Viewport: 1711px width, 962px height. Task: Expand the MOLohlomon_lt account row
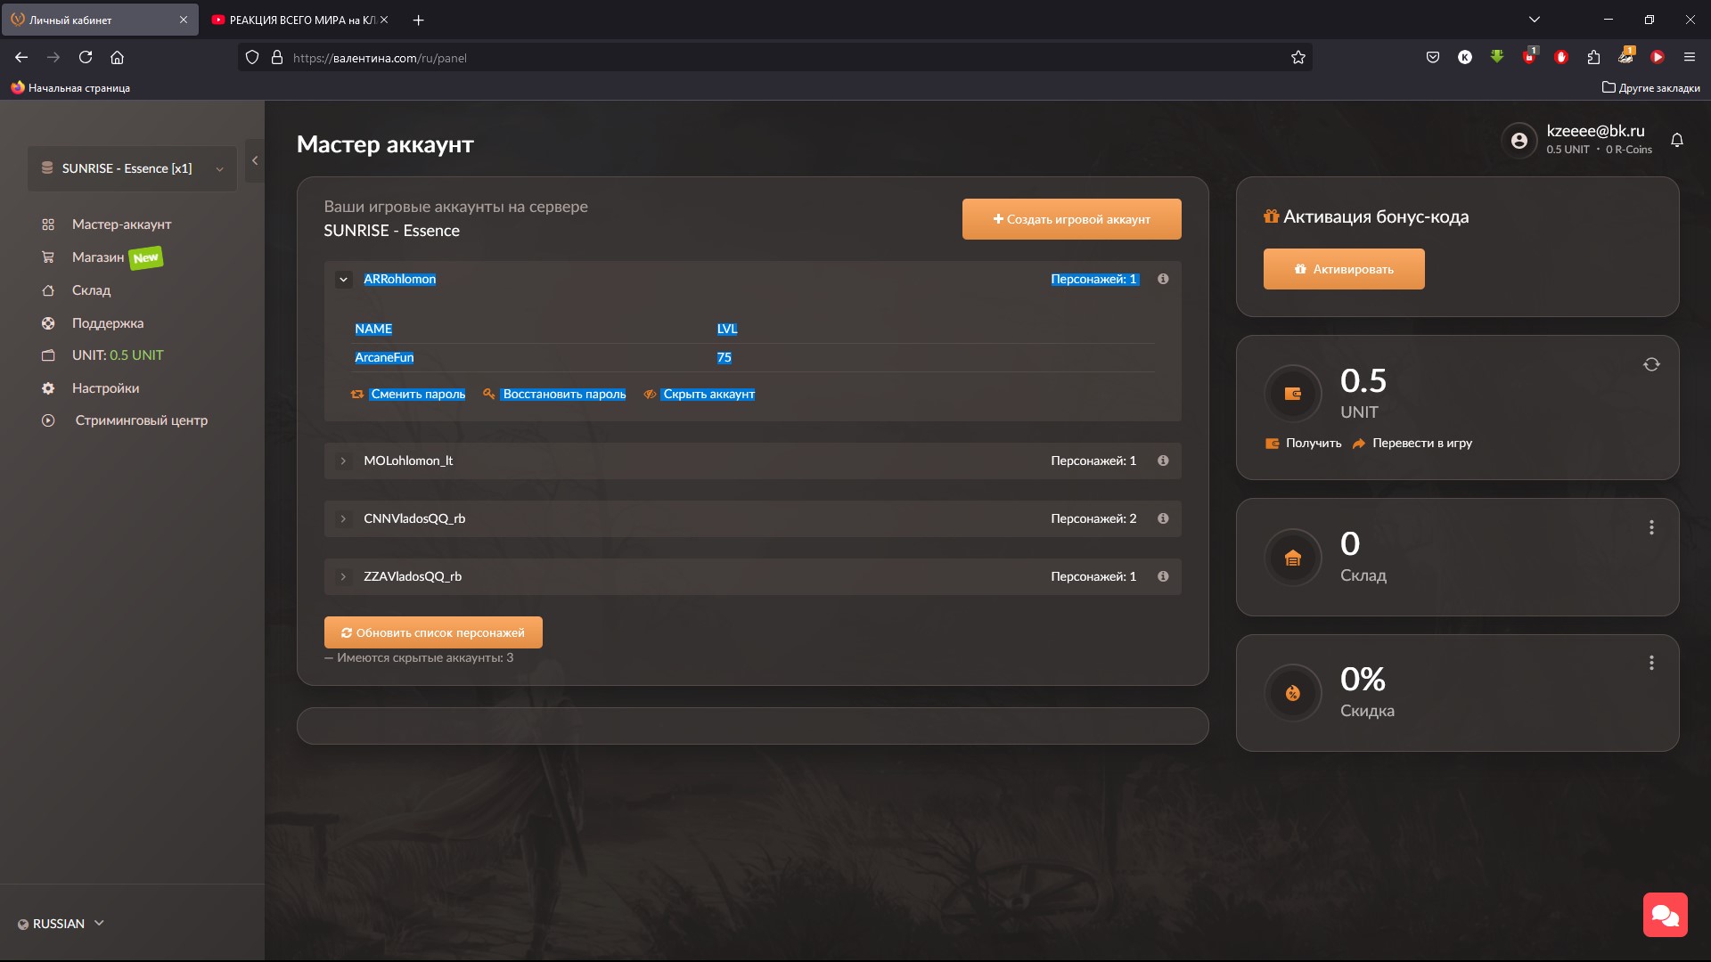(x=343, y=461)
